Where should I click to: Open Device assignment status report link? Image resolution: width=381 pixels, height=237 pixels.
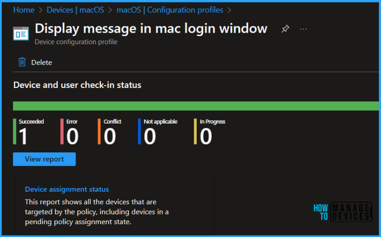pyautogui.click(x=67, y=189)
